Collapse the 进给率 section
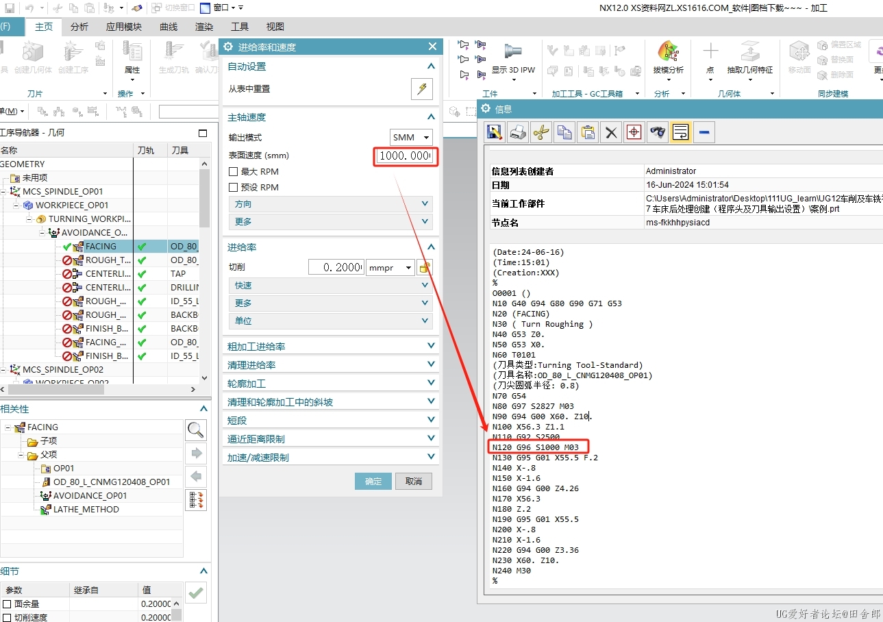The width and height of the screenshot is (883, 622). point(431,247)
